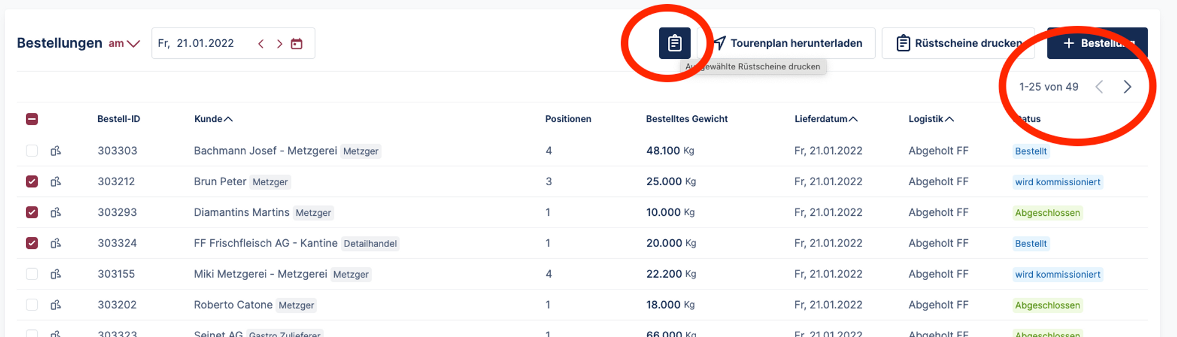
Task: Uncheck the FF Frischfleisch AG order checkbox
Action: click(x=32, y=243)
